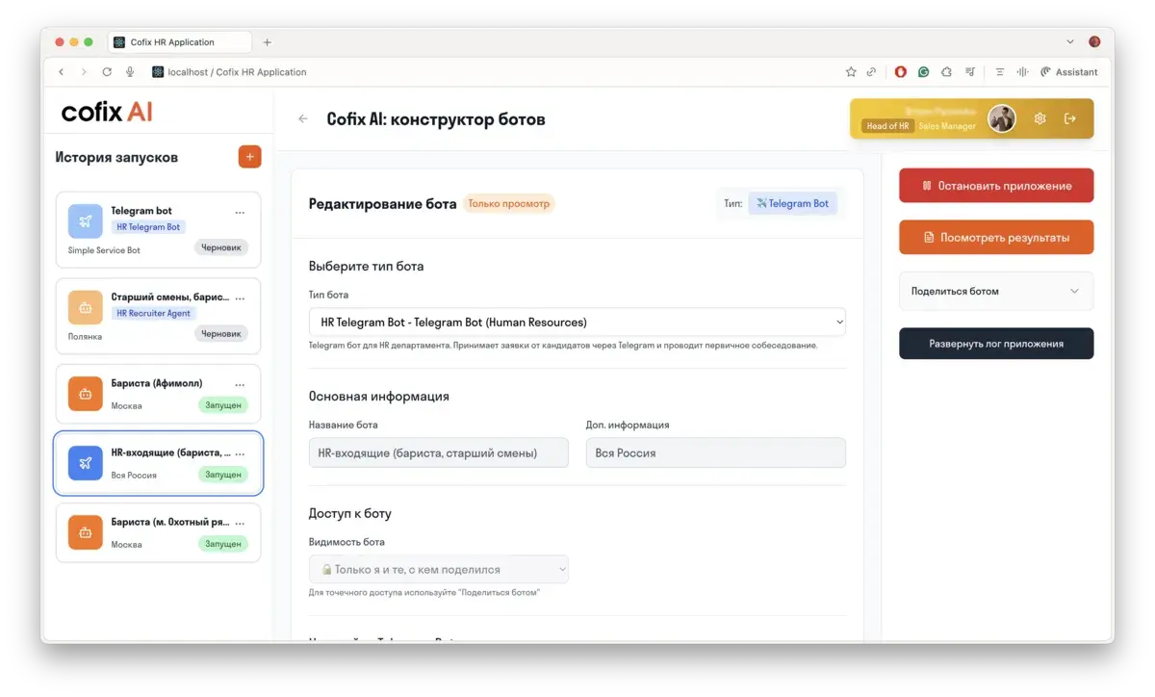The image size is (1155, 697).
Task: Click the Telegram bot card's blue plane icon
Action: point(86,221)
